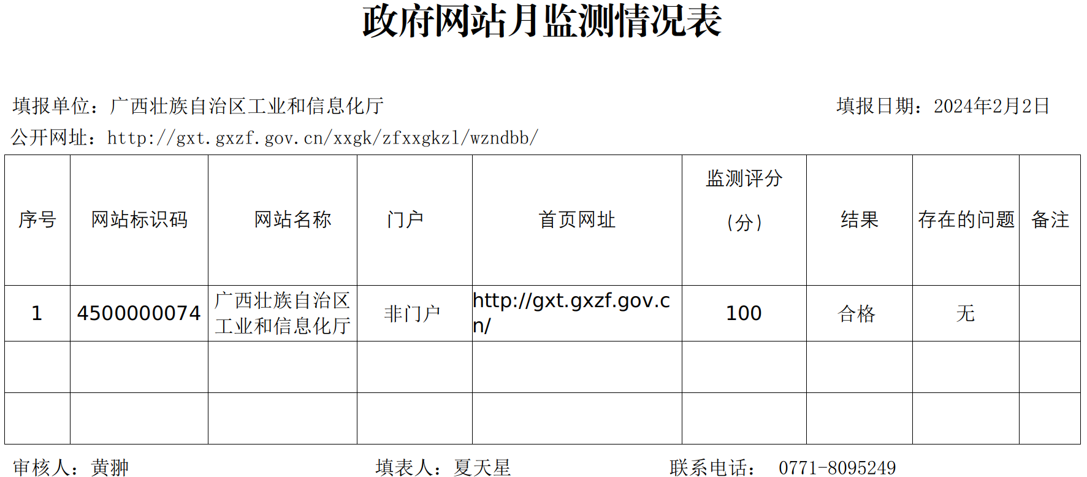Click the 合格 result cell

point(856,314)
